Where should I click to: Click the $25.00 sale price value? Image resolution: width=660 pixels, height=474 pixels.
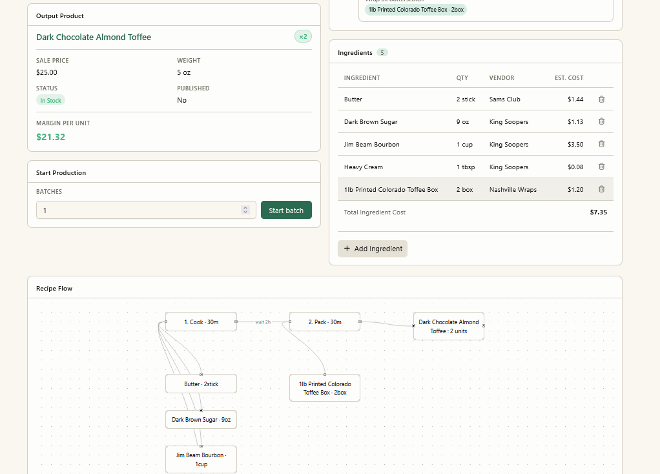46,72
